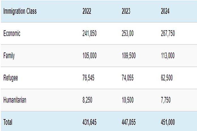Select the Family 2024 value 113,000
Viewport: 197px width, 131px height.
click(x=168, y=56)
